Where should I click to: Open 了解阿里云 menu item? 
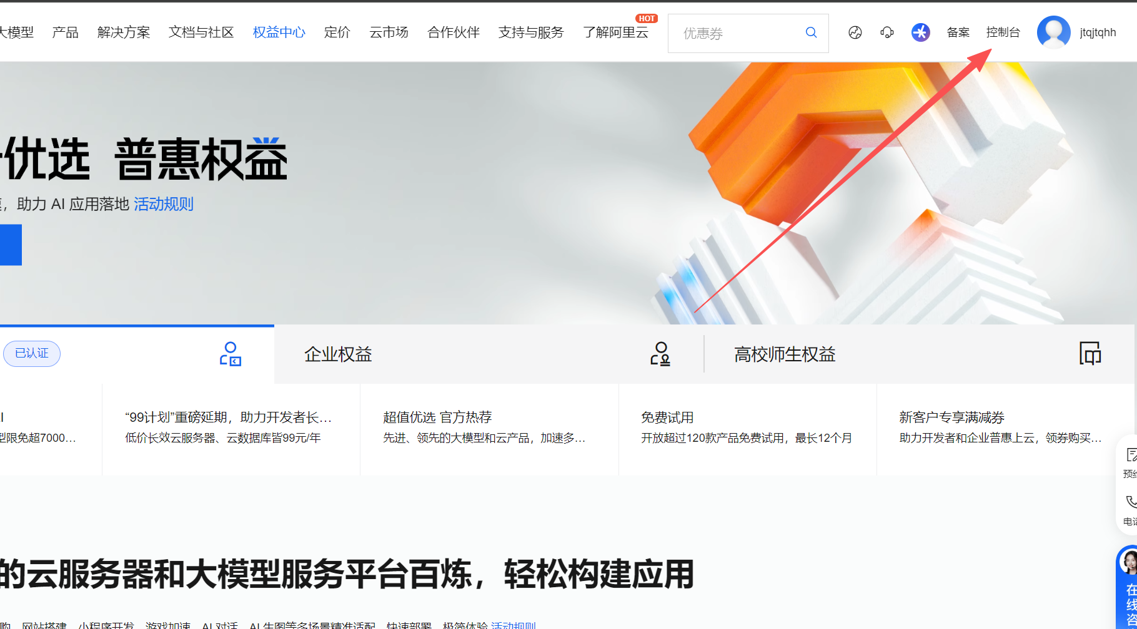coord(616,32)
